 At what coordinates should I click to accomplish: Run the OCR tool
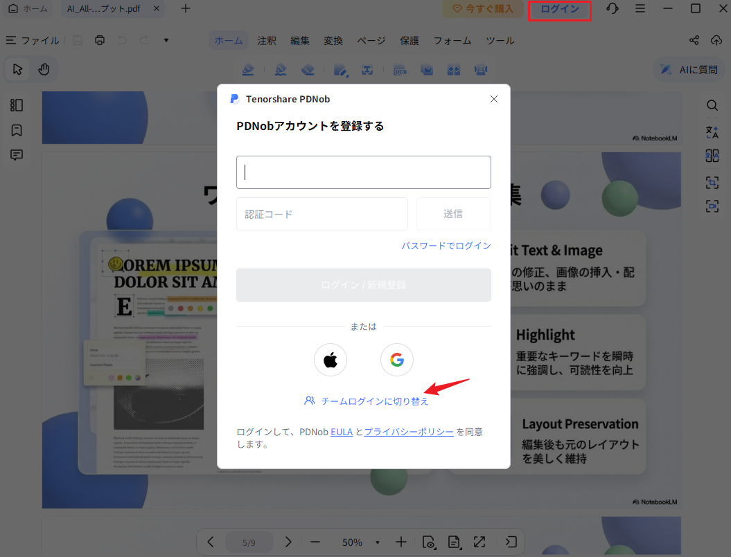(x=400, y=70)
